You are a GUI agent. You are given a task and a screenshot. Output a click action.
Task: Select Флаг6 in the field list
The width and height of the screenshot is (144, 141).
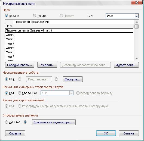coord(69,52)
